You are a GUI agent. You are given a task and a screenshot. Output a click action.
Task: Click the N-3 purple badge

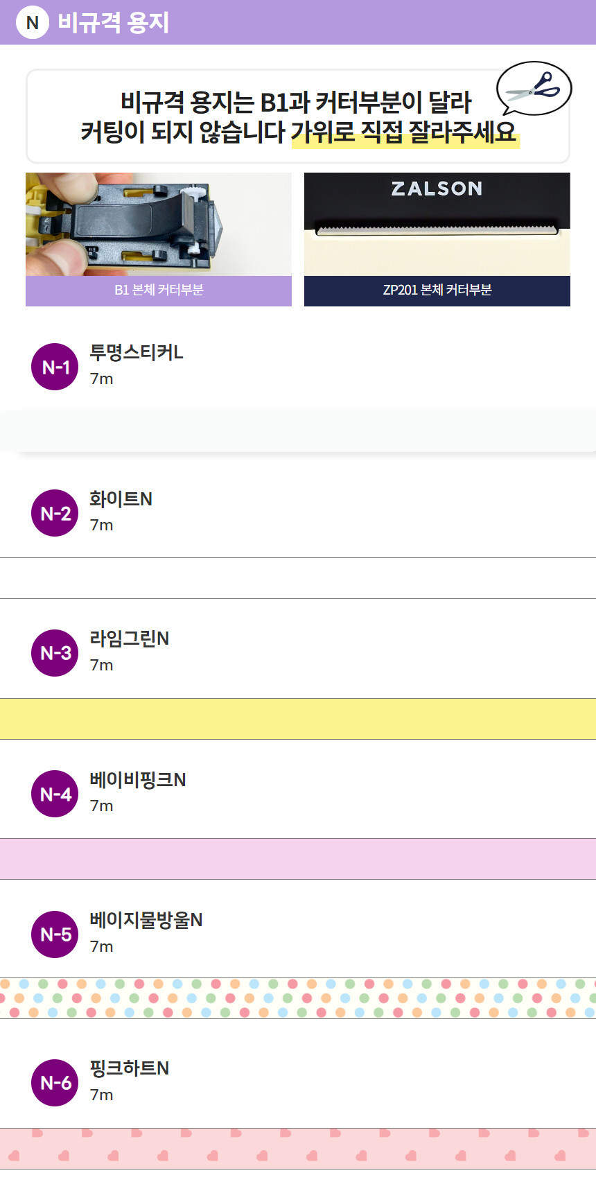(55, 653)
